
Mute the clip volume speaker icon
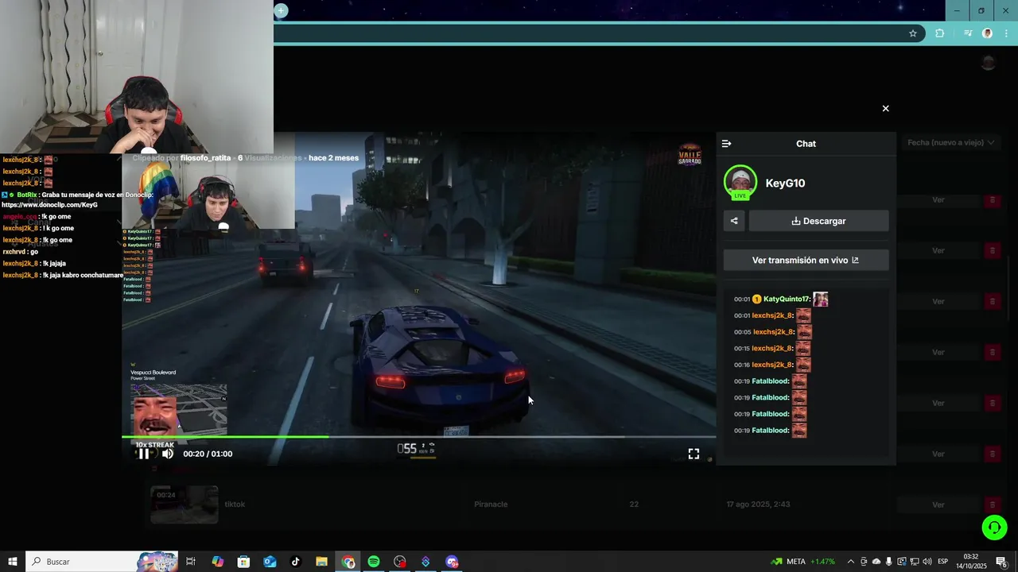point(167,454)
